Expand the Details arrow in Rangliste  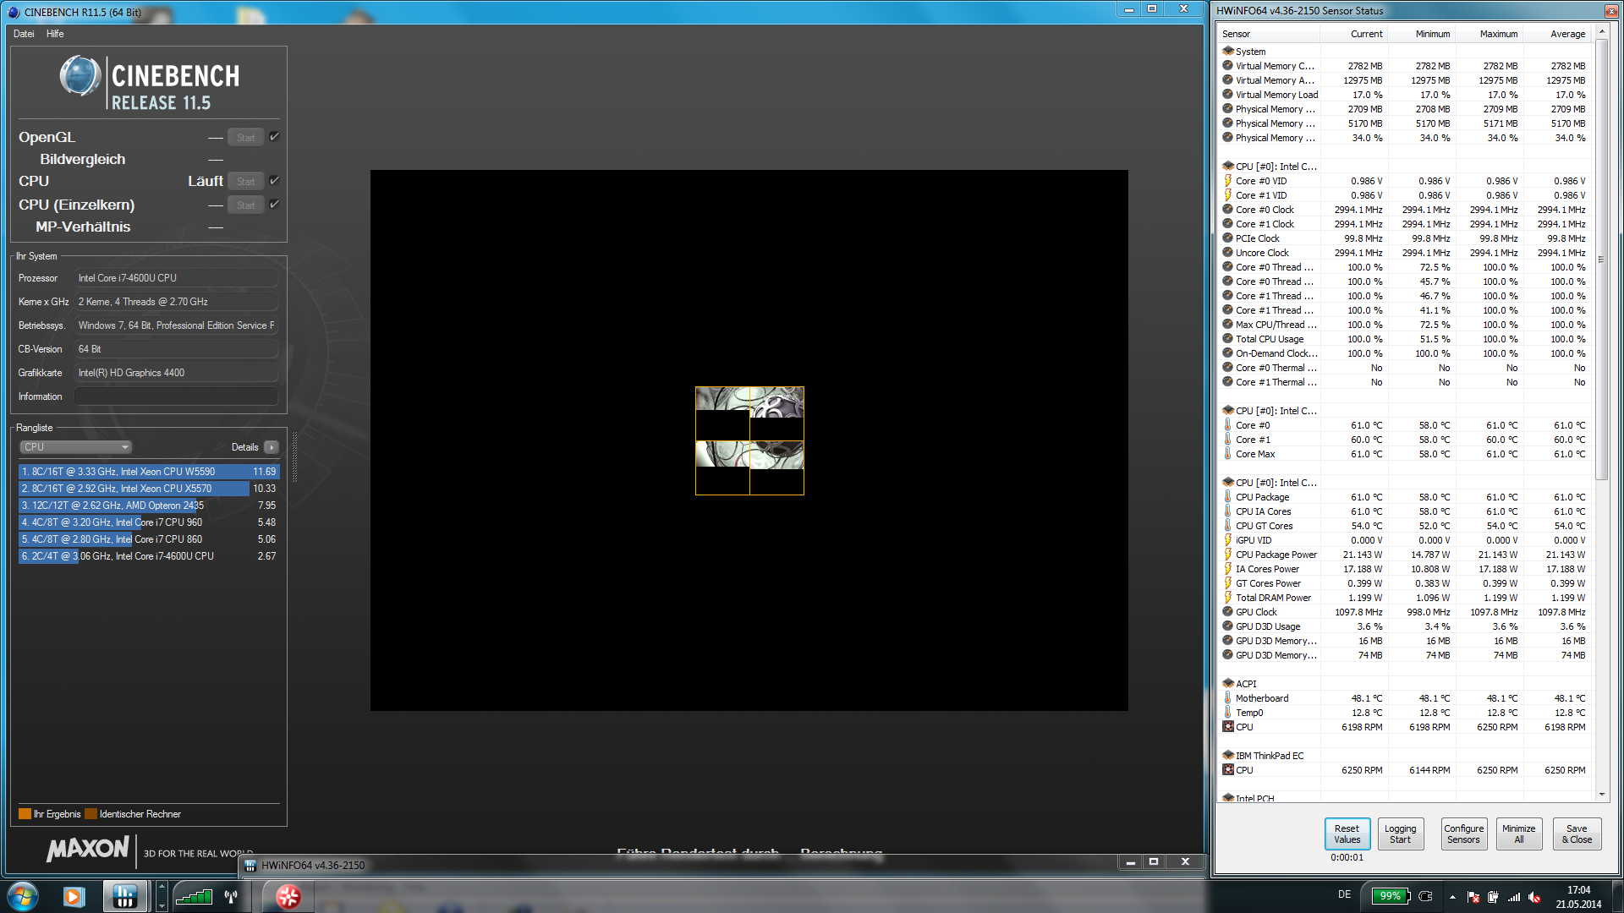[x=272, y=447]
